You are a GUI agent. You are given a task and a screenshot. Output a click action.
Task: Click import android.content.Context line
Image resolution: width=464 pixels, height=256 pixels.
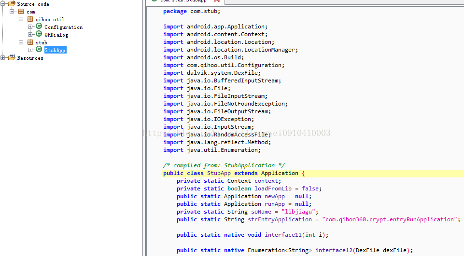[x=215, y=34]
